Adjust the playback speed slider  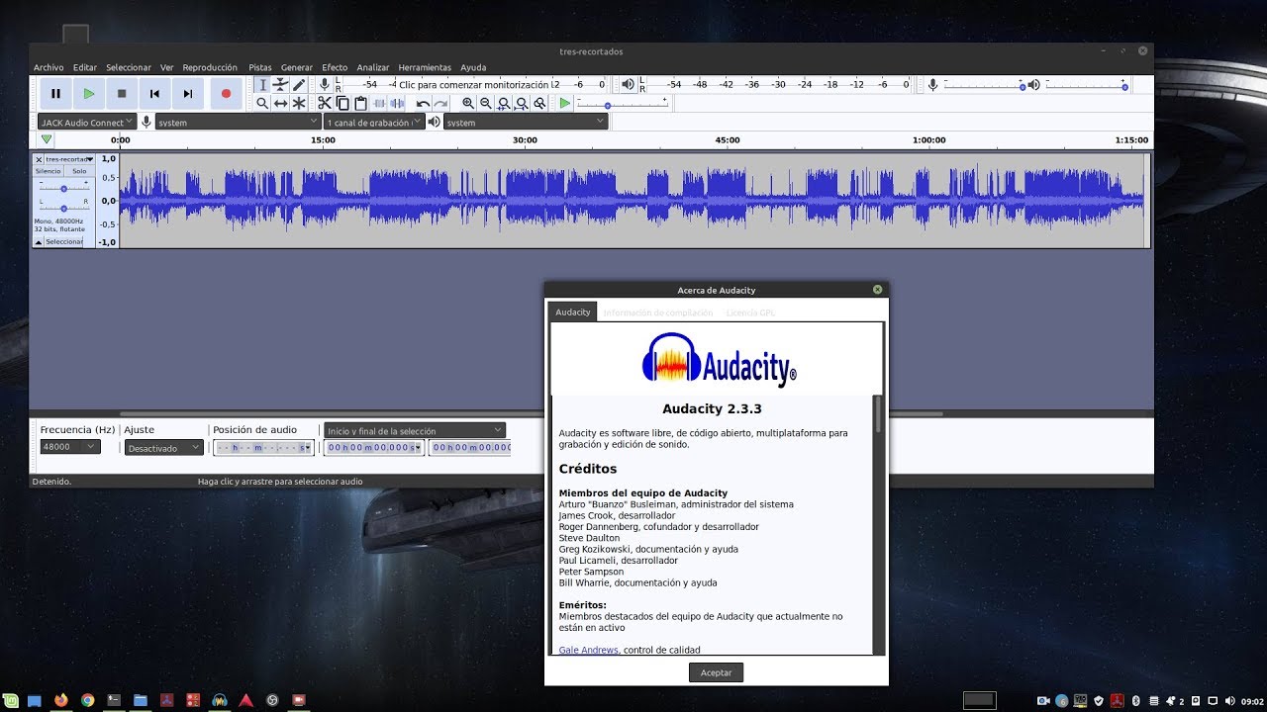(622, 105)
